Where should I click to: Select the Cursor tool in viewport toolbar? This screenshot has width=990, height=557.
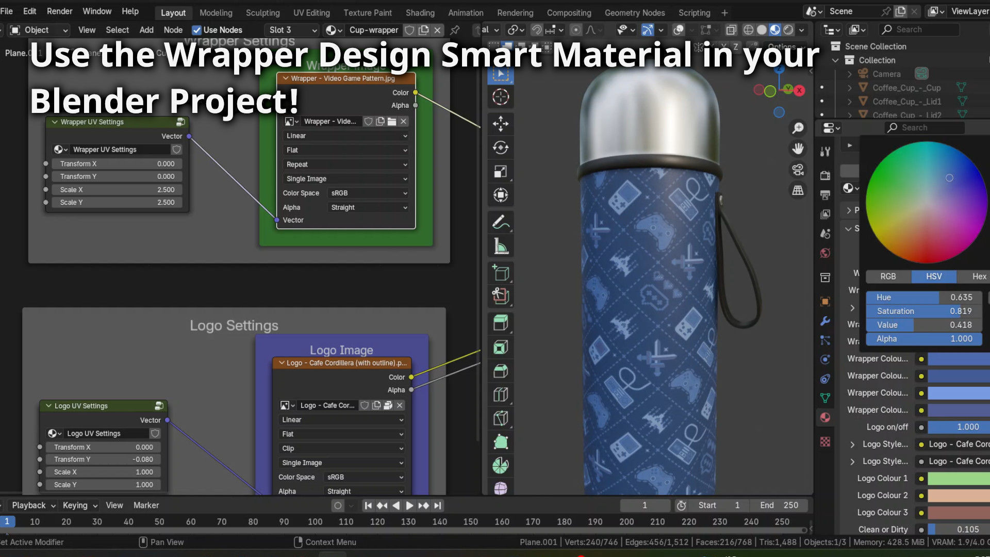pos(500,97)
